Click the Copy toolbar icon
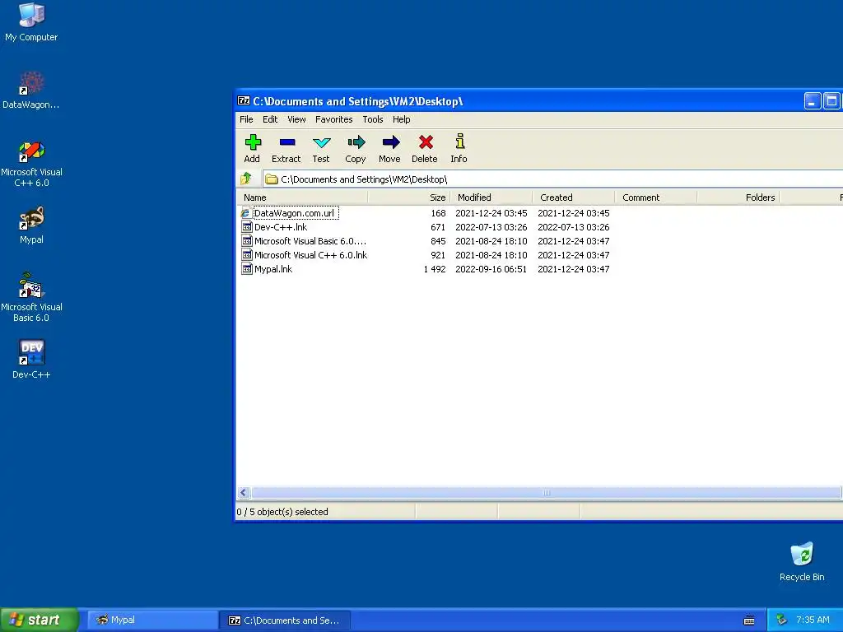The height and width of the screenshot is (632, 843). [x=356, y=142]
